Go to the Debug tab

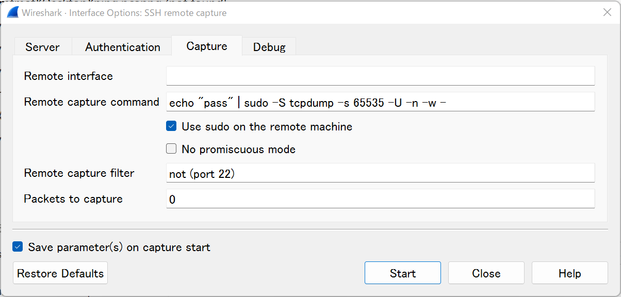269,47
